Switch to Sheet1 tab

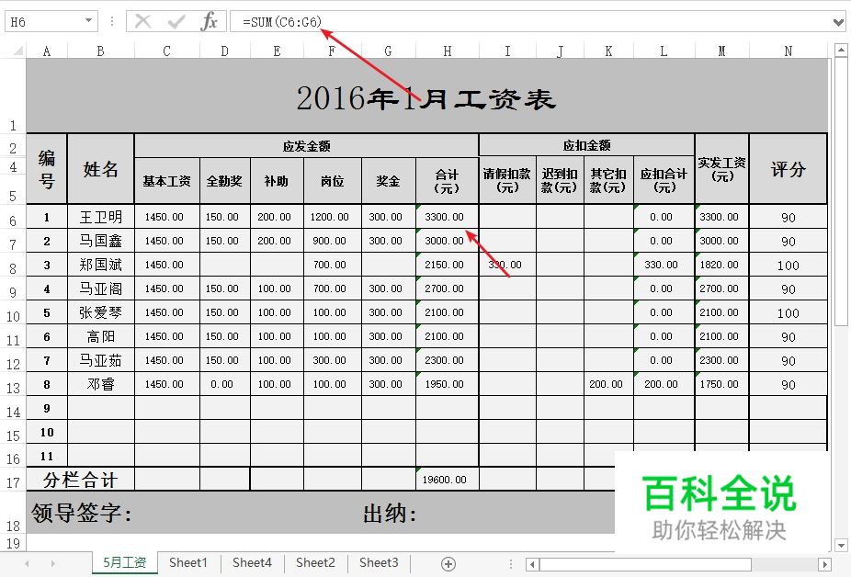[x=188, y=562]
